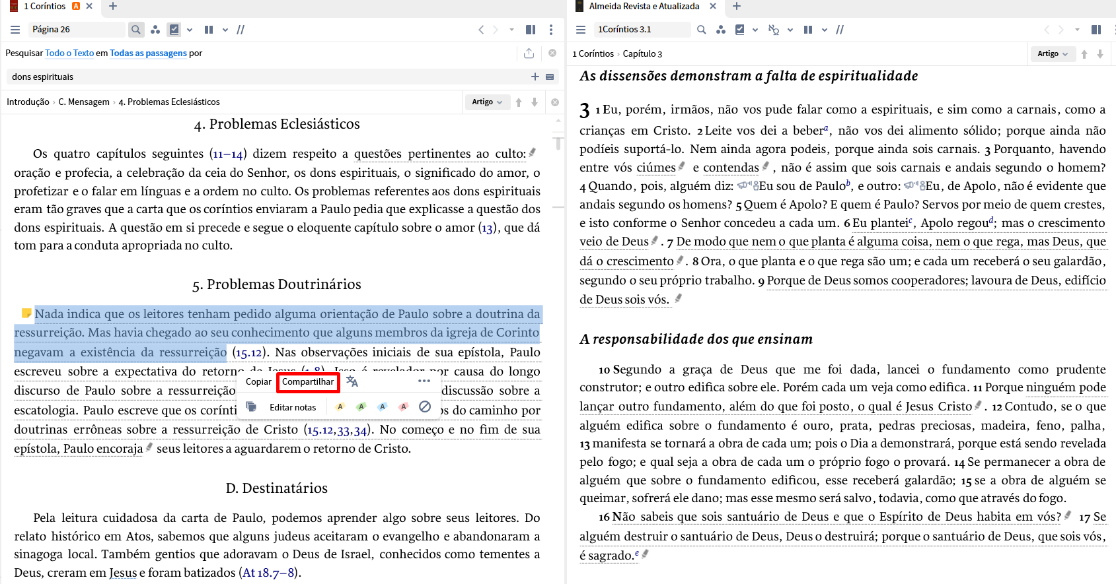Screen dimensions: 1116x584
Task: Open the panel menu in the 1 Coríntios panel
Action: point(15,30)
